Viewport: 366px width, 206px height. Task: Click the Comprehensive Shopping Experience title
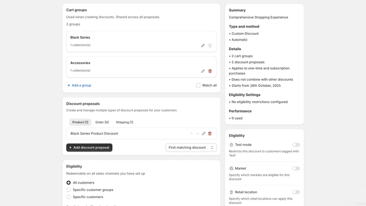point(258,17)
